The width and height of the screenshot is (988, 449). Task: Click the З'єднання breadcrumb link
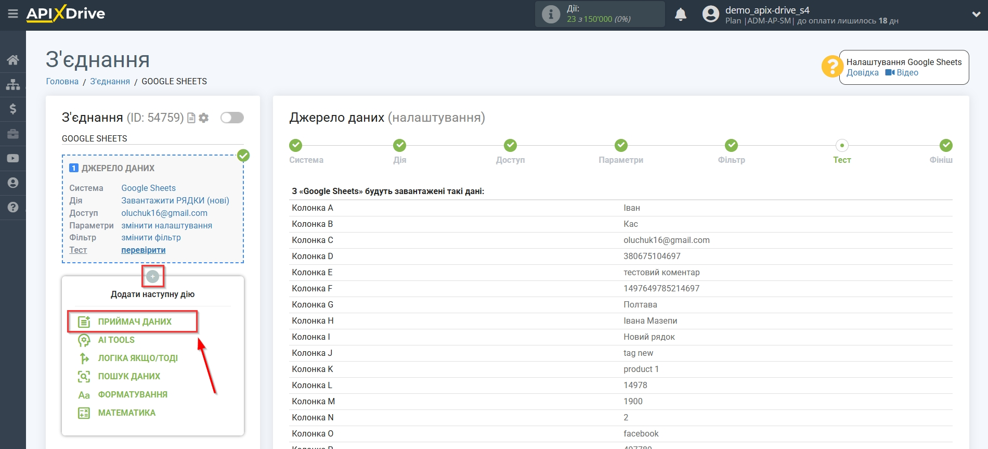110,81
